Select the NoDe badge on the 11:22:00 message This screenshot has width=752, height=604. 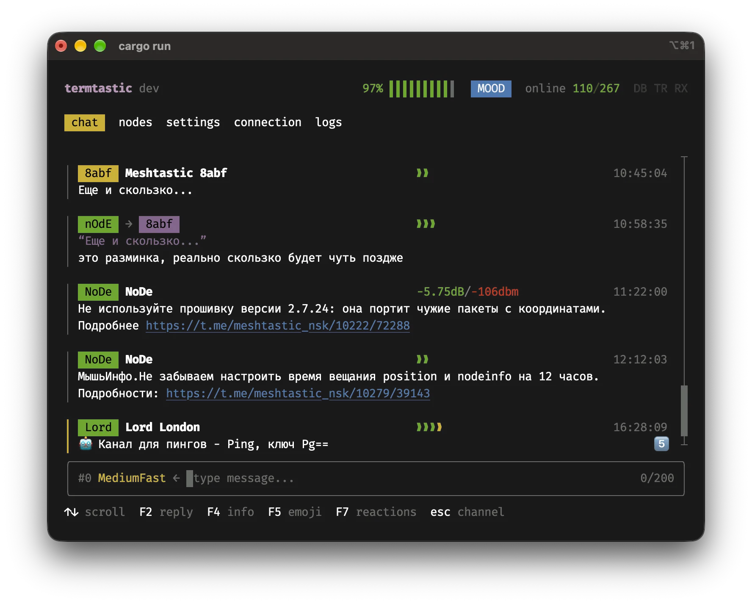click(98, 292)
